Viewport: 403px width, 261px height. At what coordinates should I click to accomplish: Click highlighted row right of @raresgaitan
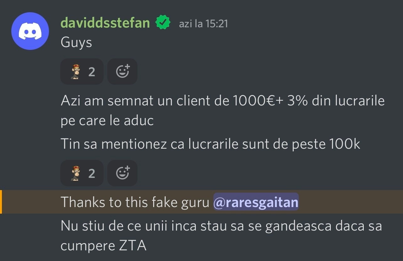point(351,202)
